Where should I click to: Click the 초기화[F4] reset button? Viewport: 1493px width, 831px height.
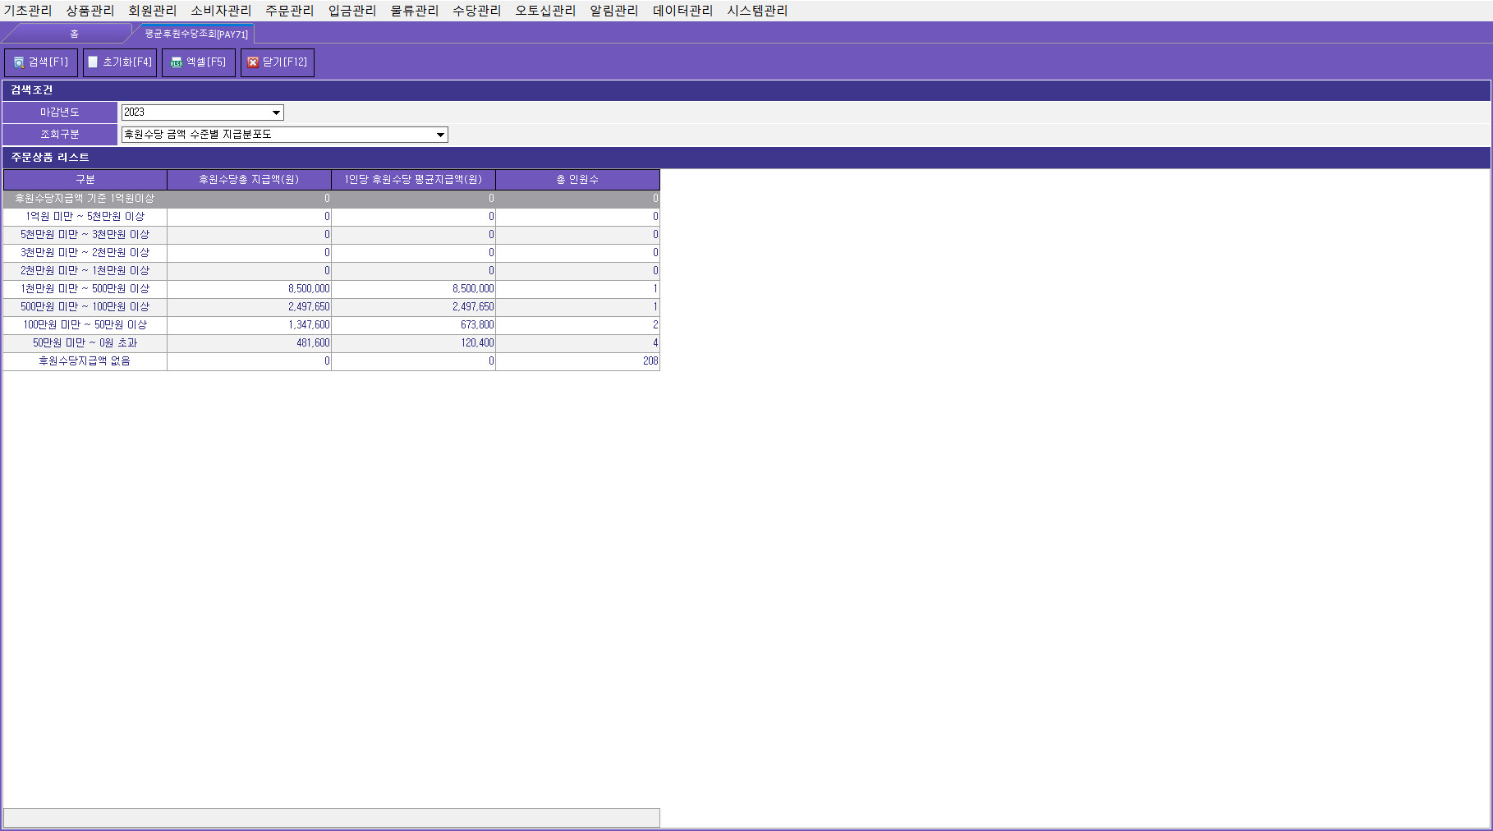coord(120,62)
